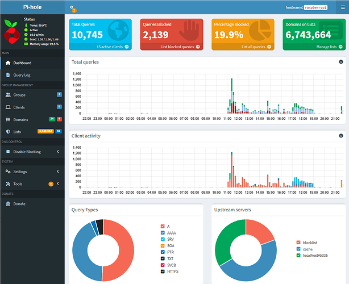Screen dimensions: 349x284
Task: Click the 'List blocked queries' link
Action: coord(180,47)
